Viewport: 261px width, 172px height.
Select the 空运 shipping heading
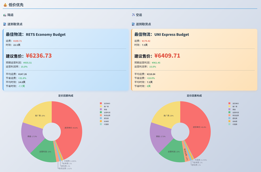tap(139, 15)
